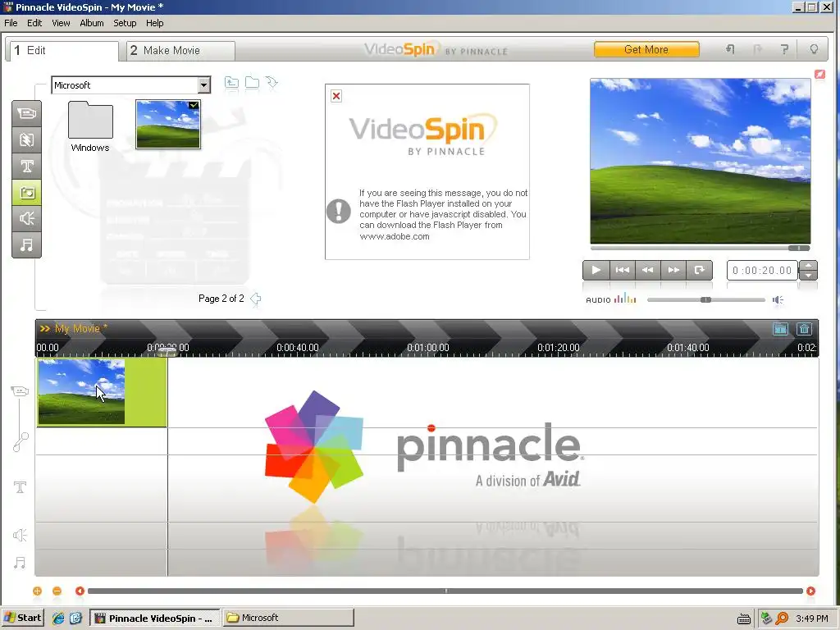Fast rewind the preview
The image size is (840, 630).
[648, 270]
